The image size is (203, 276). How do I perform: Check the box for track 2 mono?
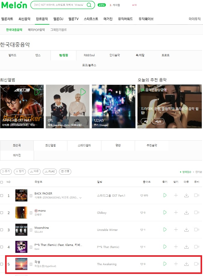click(x=2, y=213)
